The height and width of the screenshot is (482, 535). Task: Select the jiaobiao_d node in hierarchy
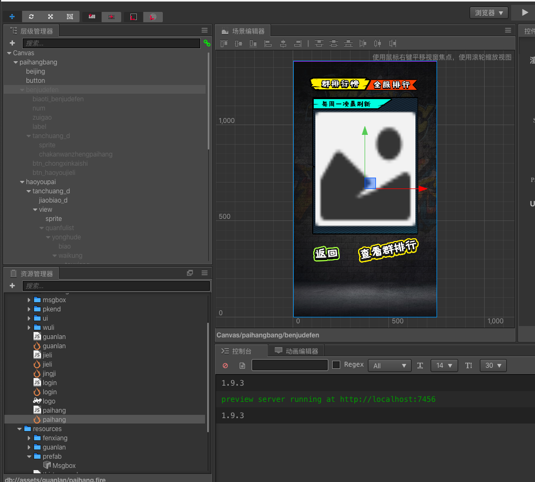[x=53, y=200]
